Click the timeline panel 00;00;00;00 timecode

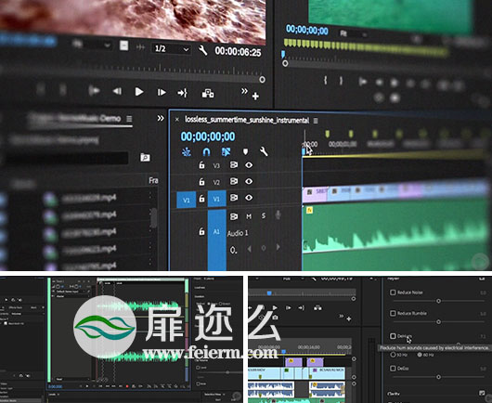point(208,136)
